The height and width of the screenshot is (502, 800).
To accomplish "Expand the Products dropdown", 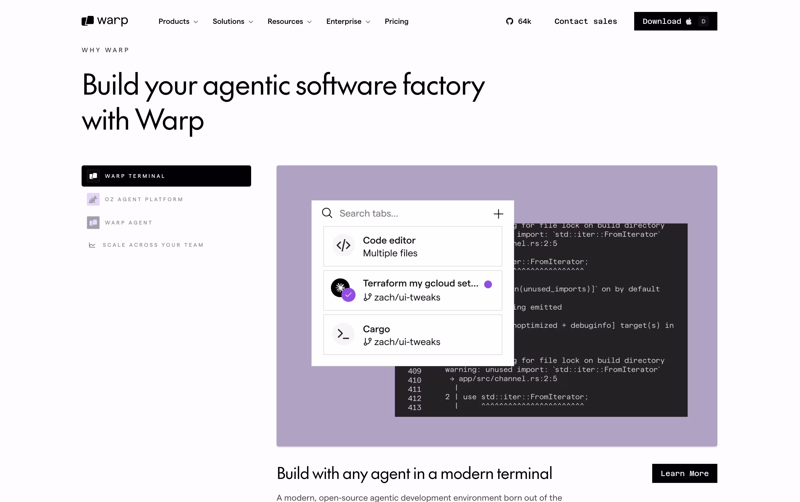I will click(178, 21).
